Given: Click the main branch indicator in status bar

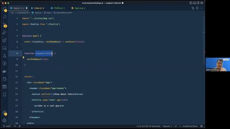Looking at the screenshot, I should (x=7, y=126).
